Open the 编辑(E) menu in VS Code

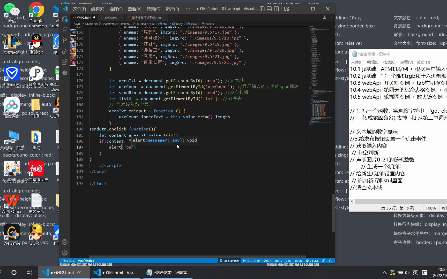click(x=98, y=9)
